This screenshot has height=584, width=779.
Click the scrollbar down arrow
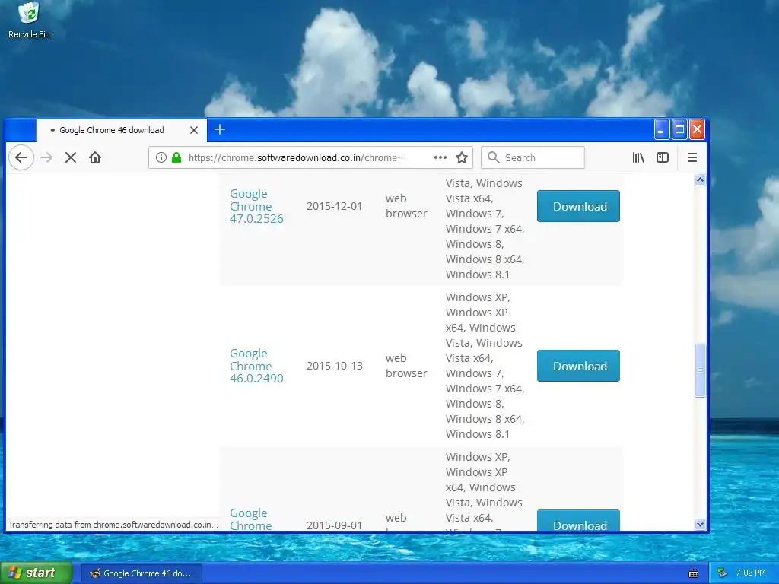coord(700,525)
